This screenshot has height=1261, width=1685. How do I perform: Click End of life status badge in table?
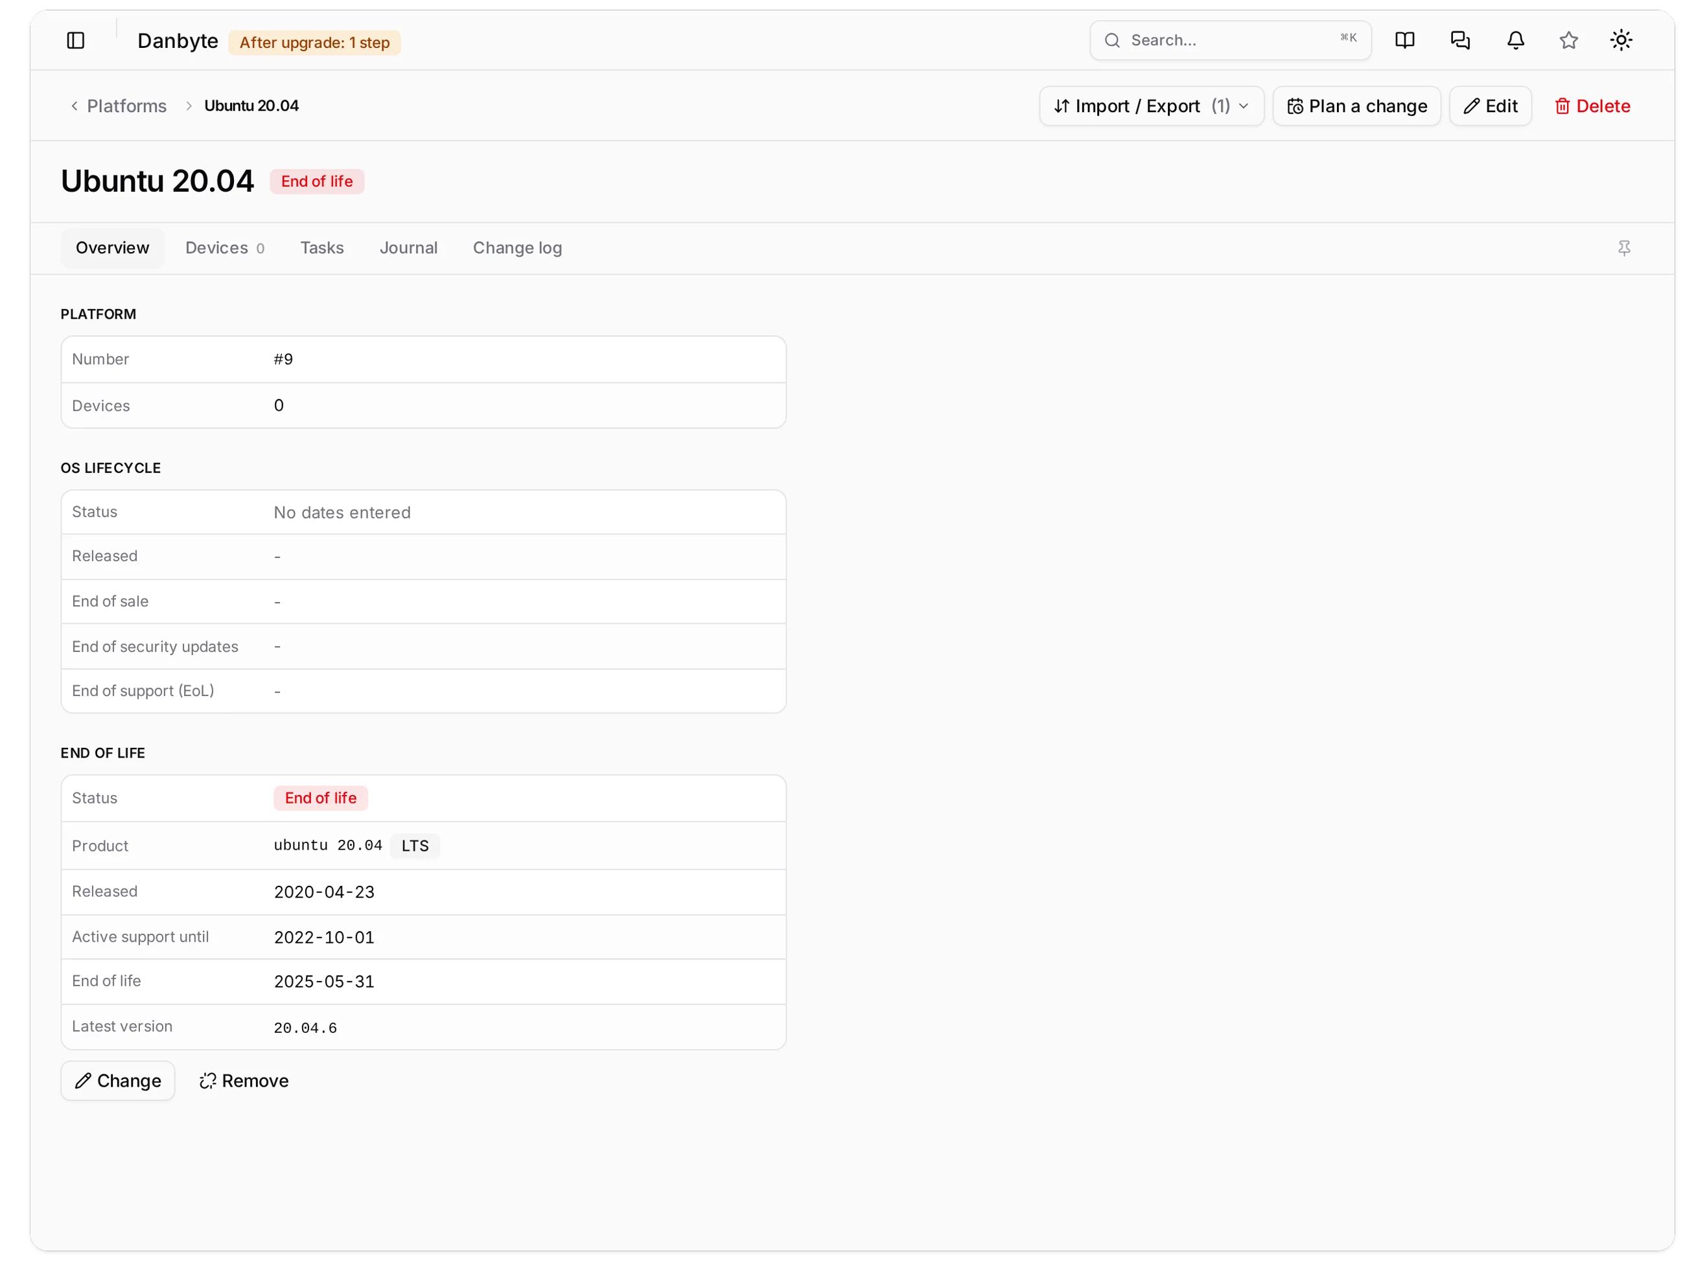[321, 798]
